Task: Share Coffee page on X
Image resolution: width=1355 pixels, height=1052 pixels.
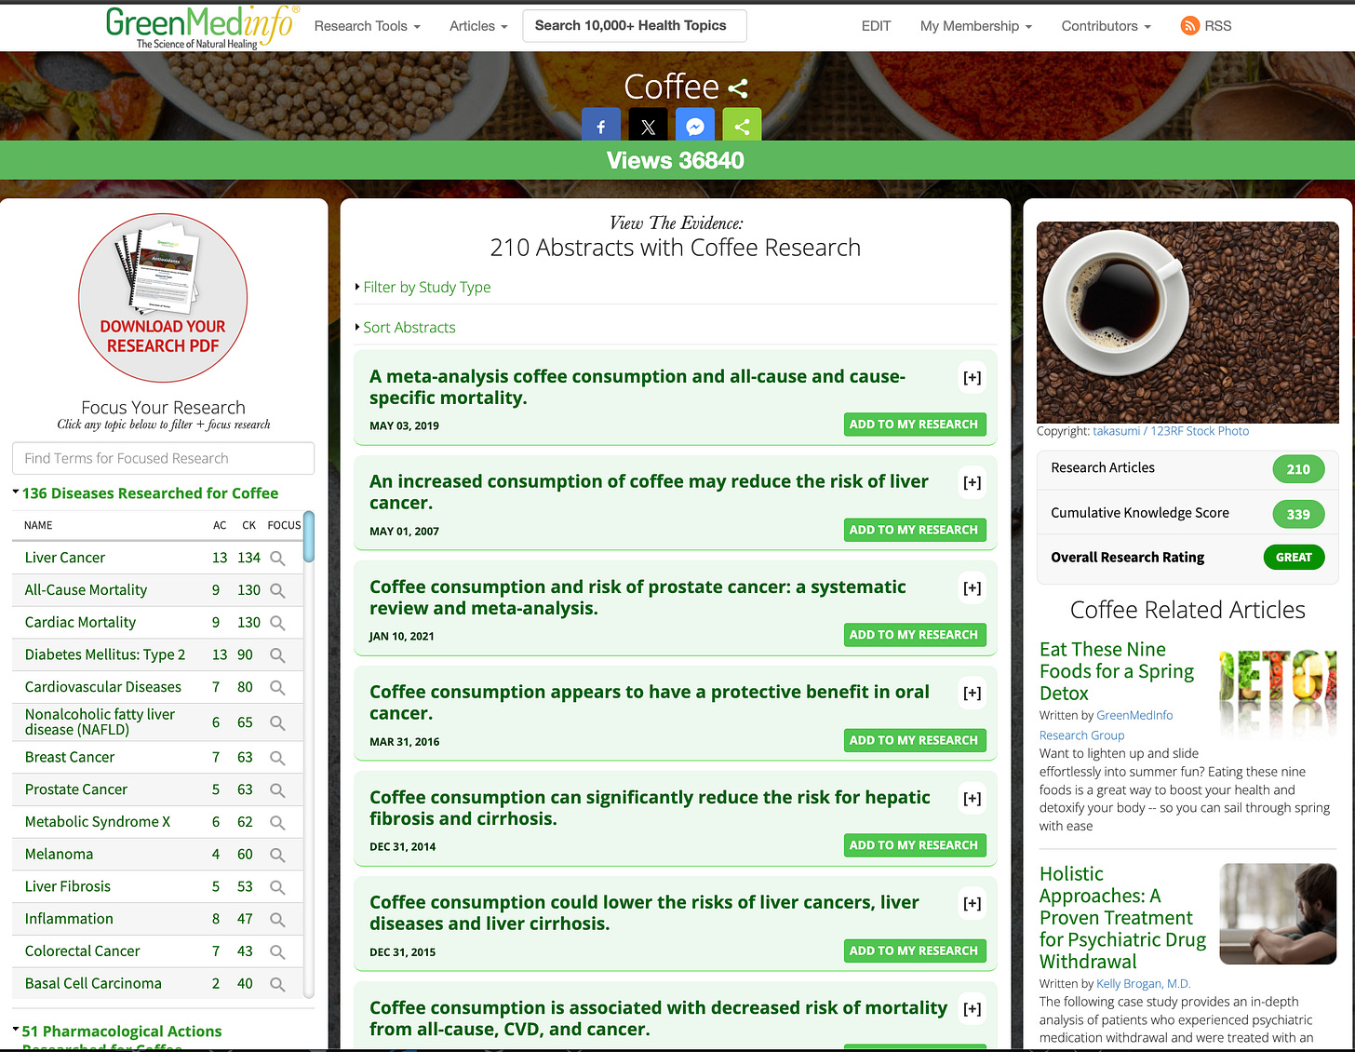Action: pyautogui.click(x=649, y=126)
